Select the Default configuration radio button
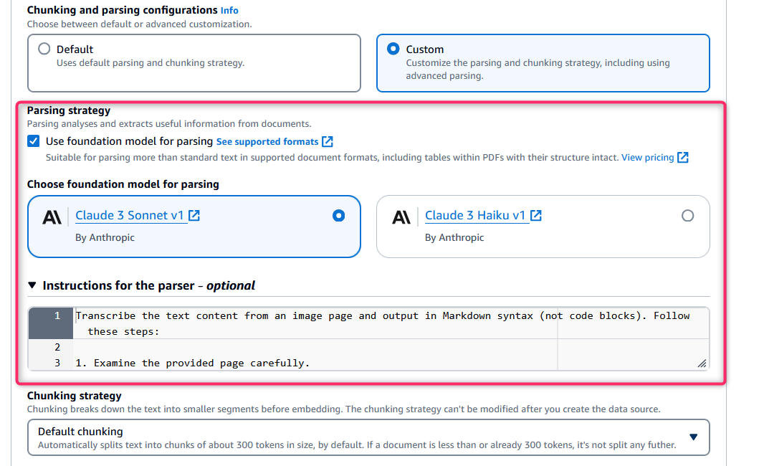 tap(44, 49)
